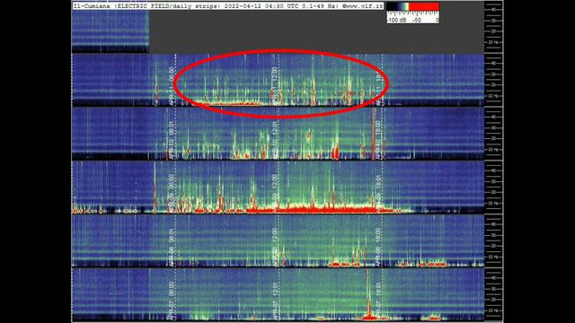
Task: Click the dB color scale gradient bar
Action: click(x=412, y=6)
